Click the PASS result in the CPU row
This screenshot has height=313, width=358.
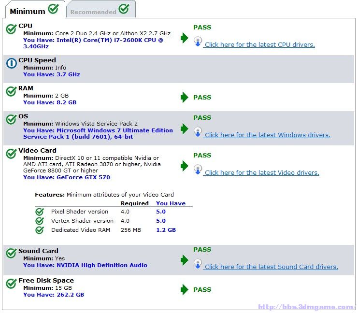click(202, 28)
